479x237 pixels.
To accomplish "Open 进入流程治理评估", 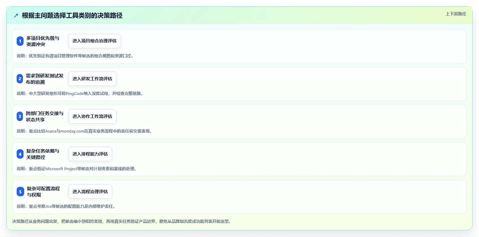I will [x=90, y=192].
